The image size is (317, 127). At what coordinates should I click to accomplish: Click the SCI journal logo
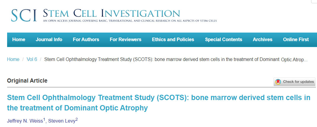(x=24, y=15)
